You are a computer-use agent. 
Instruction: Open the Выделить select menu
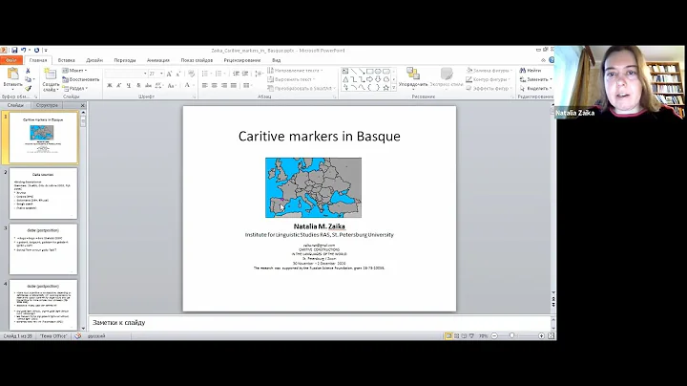tap(535, 88)
